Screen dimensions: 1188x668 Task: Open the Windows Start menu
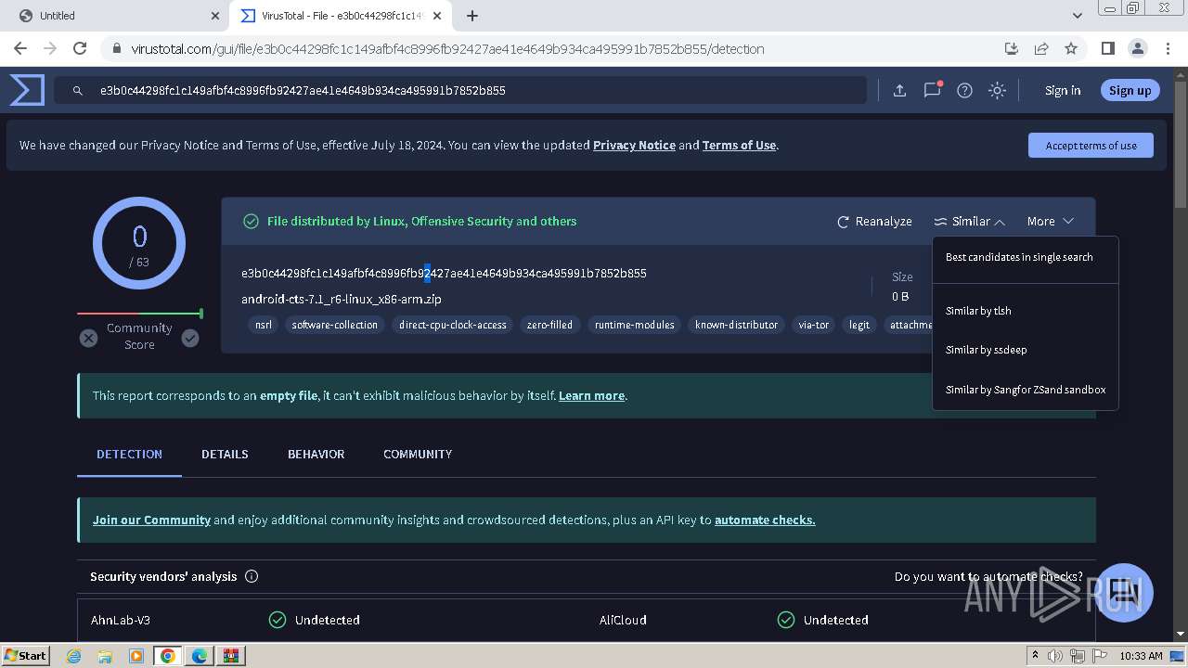point(26,655)
